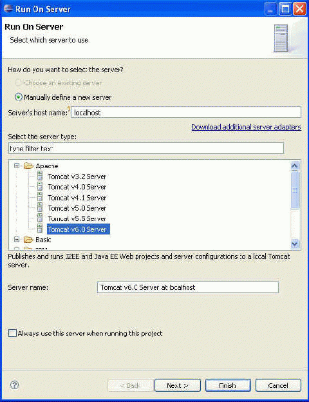The width and height of the screenshot is (309, 402).
Task: Collapse the Apache tree node
Action: click(x=17, y=166)
